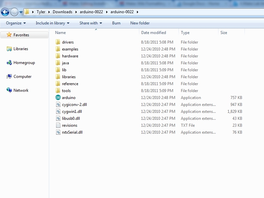Click the 'TXT File' type cell
Viewport: 264px width, 198px height.
(188, 125)
